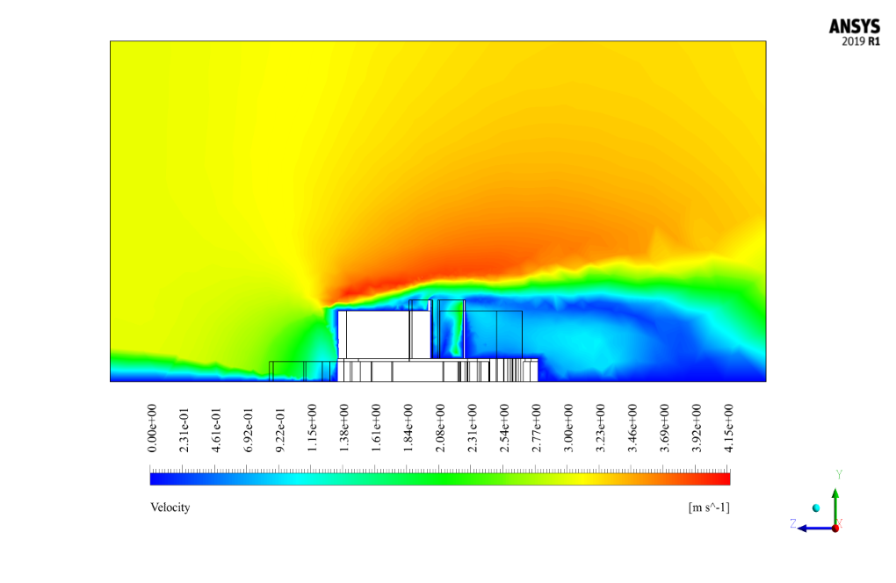Select the tall white building block
The width and height of the screenshot is (896, 583).
[x=377, y=335]
